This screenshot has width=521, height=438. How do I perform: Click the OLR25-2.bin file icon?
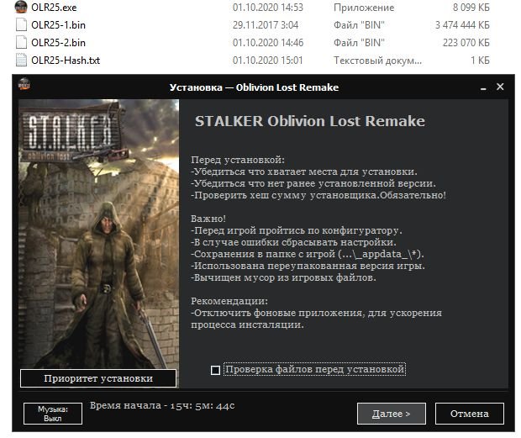click(21, 42)
